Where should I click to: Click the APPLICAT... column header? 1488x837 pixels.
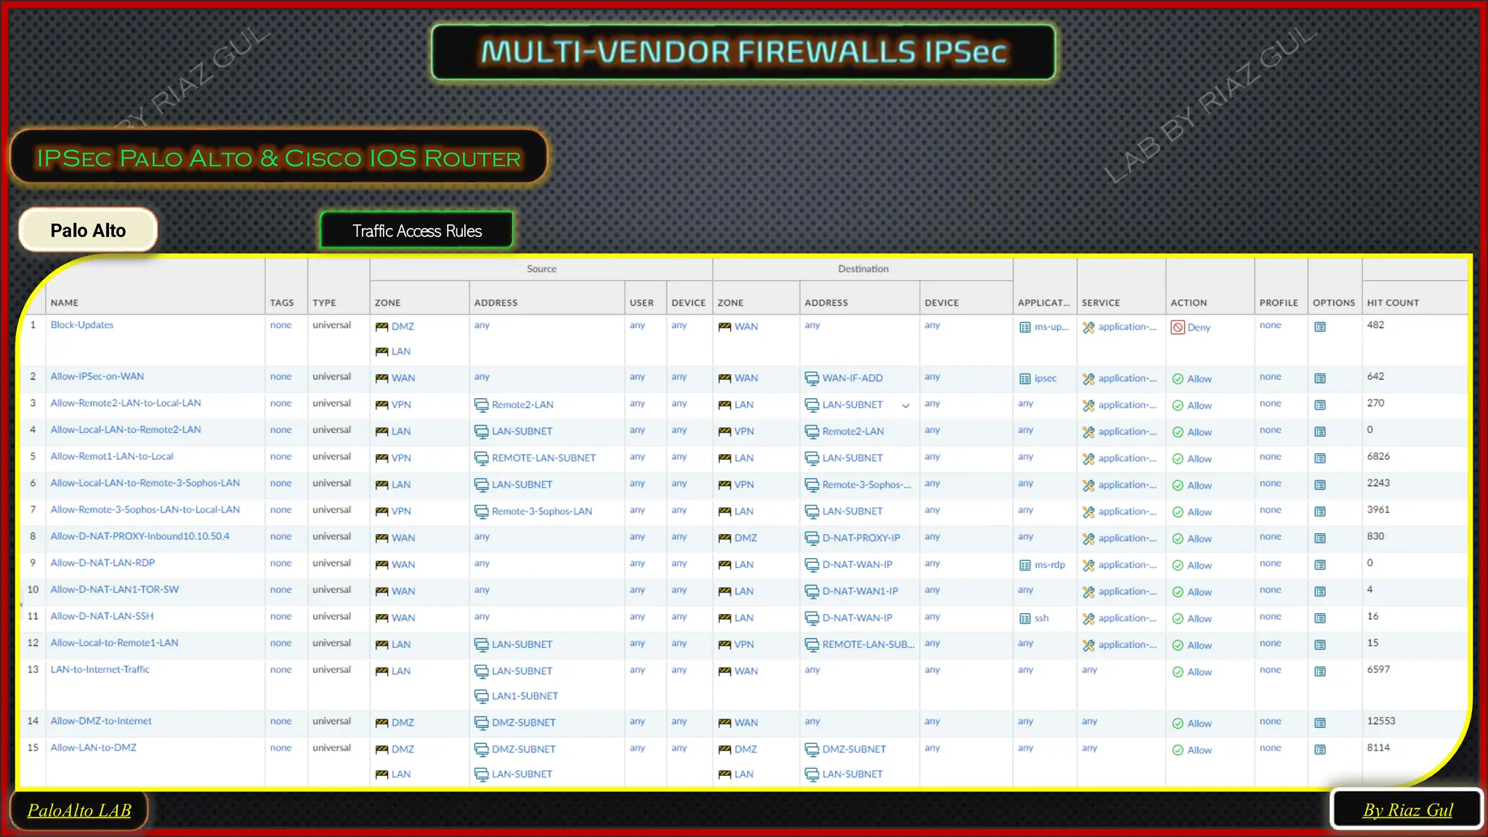click(x=1044, y=303)
